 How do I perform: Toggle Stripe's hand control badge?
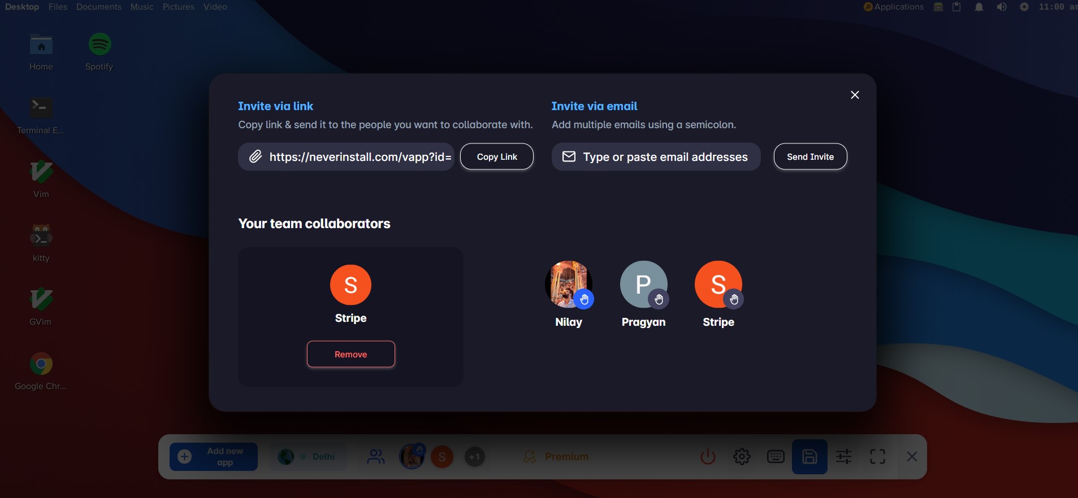click(x=734, y=299)
